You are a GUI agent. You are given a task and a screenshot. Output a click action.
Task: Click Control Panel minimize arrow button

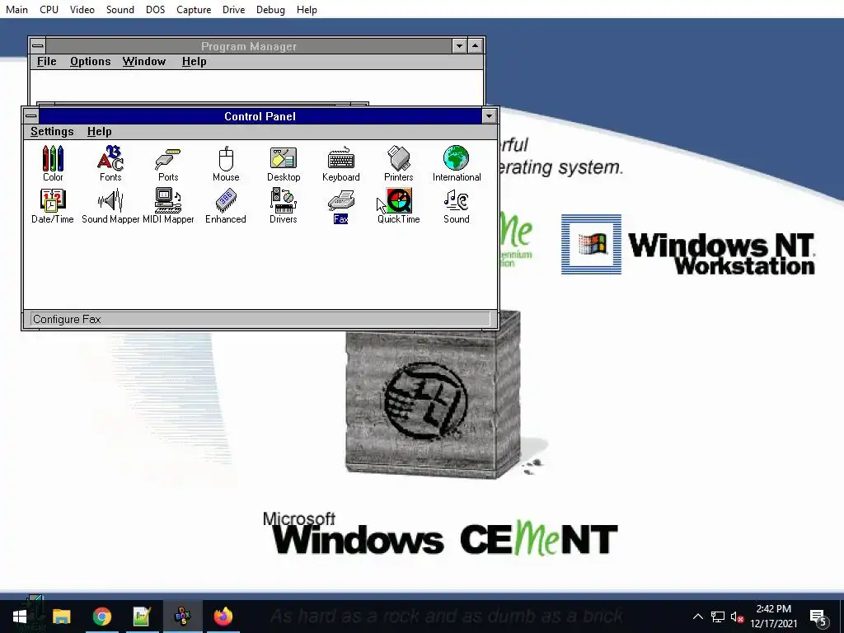pyautogui.click(x=489, y=116)
